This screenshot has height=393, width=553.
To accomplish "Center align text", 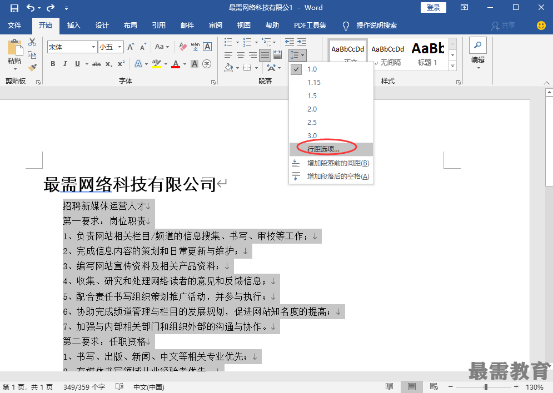I will [x=241, y=55].
